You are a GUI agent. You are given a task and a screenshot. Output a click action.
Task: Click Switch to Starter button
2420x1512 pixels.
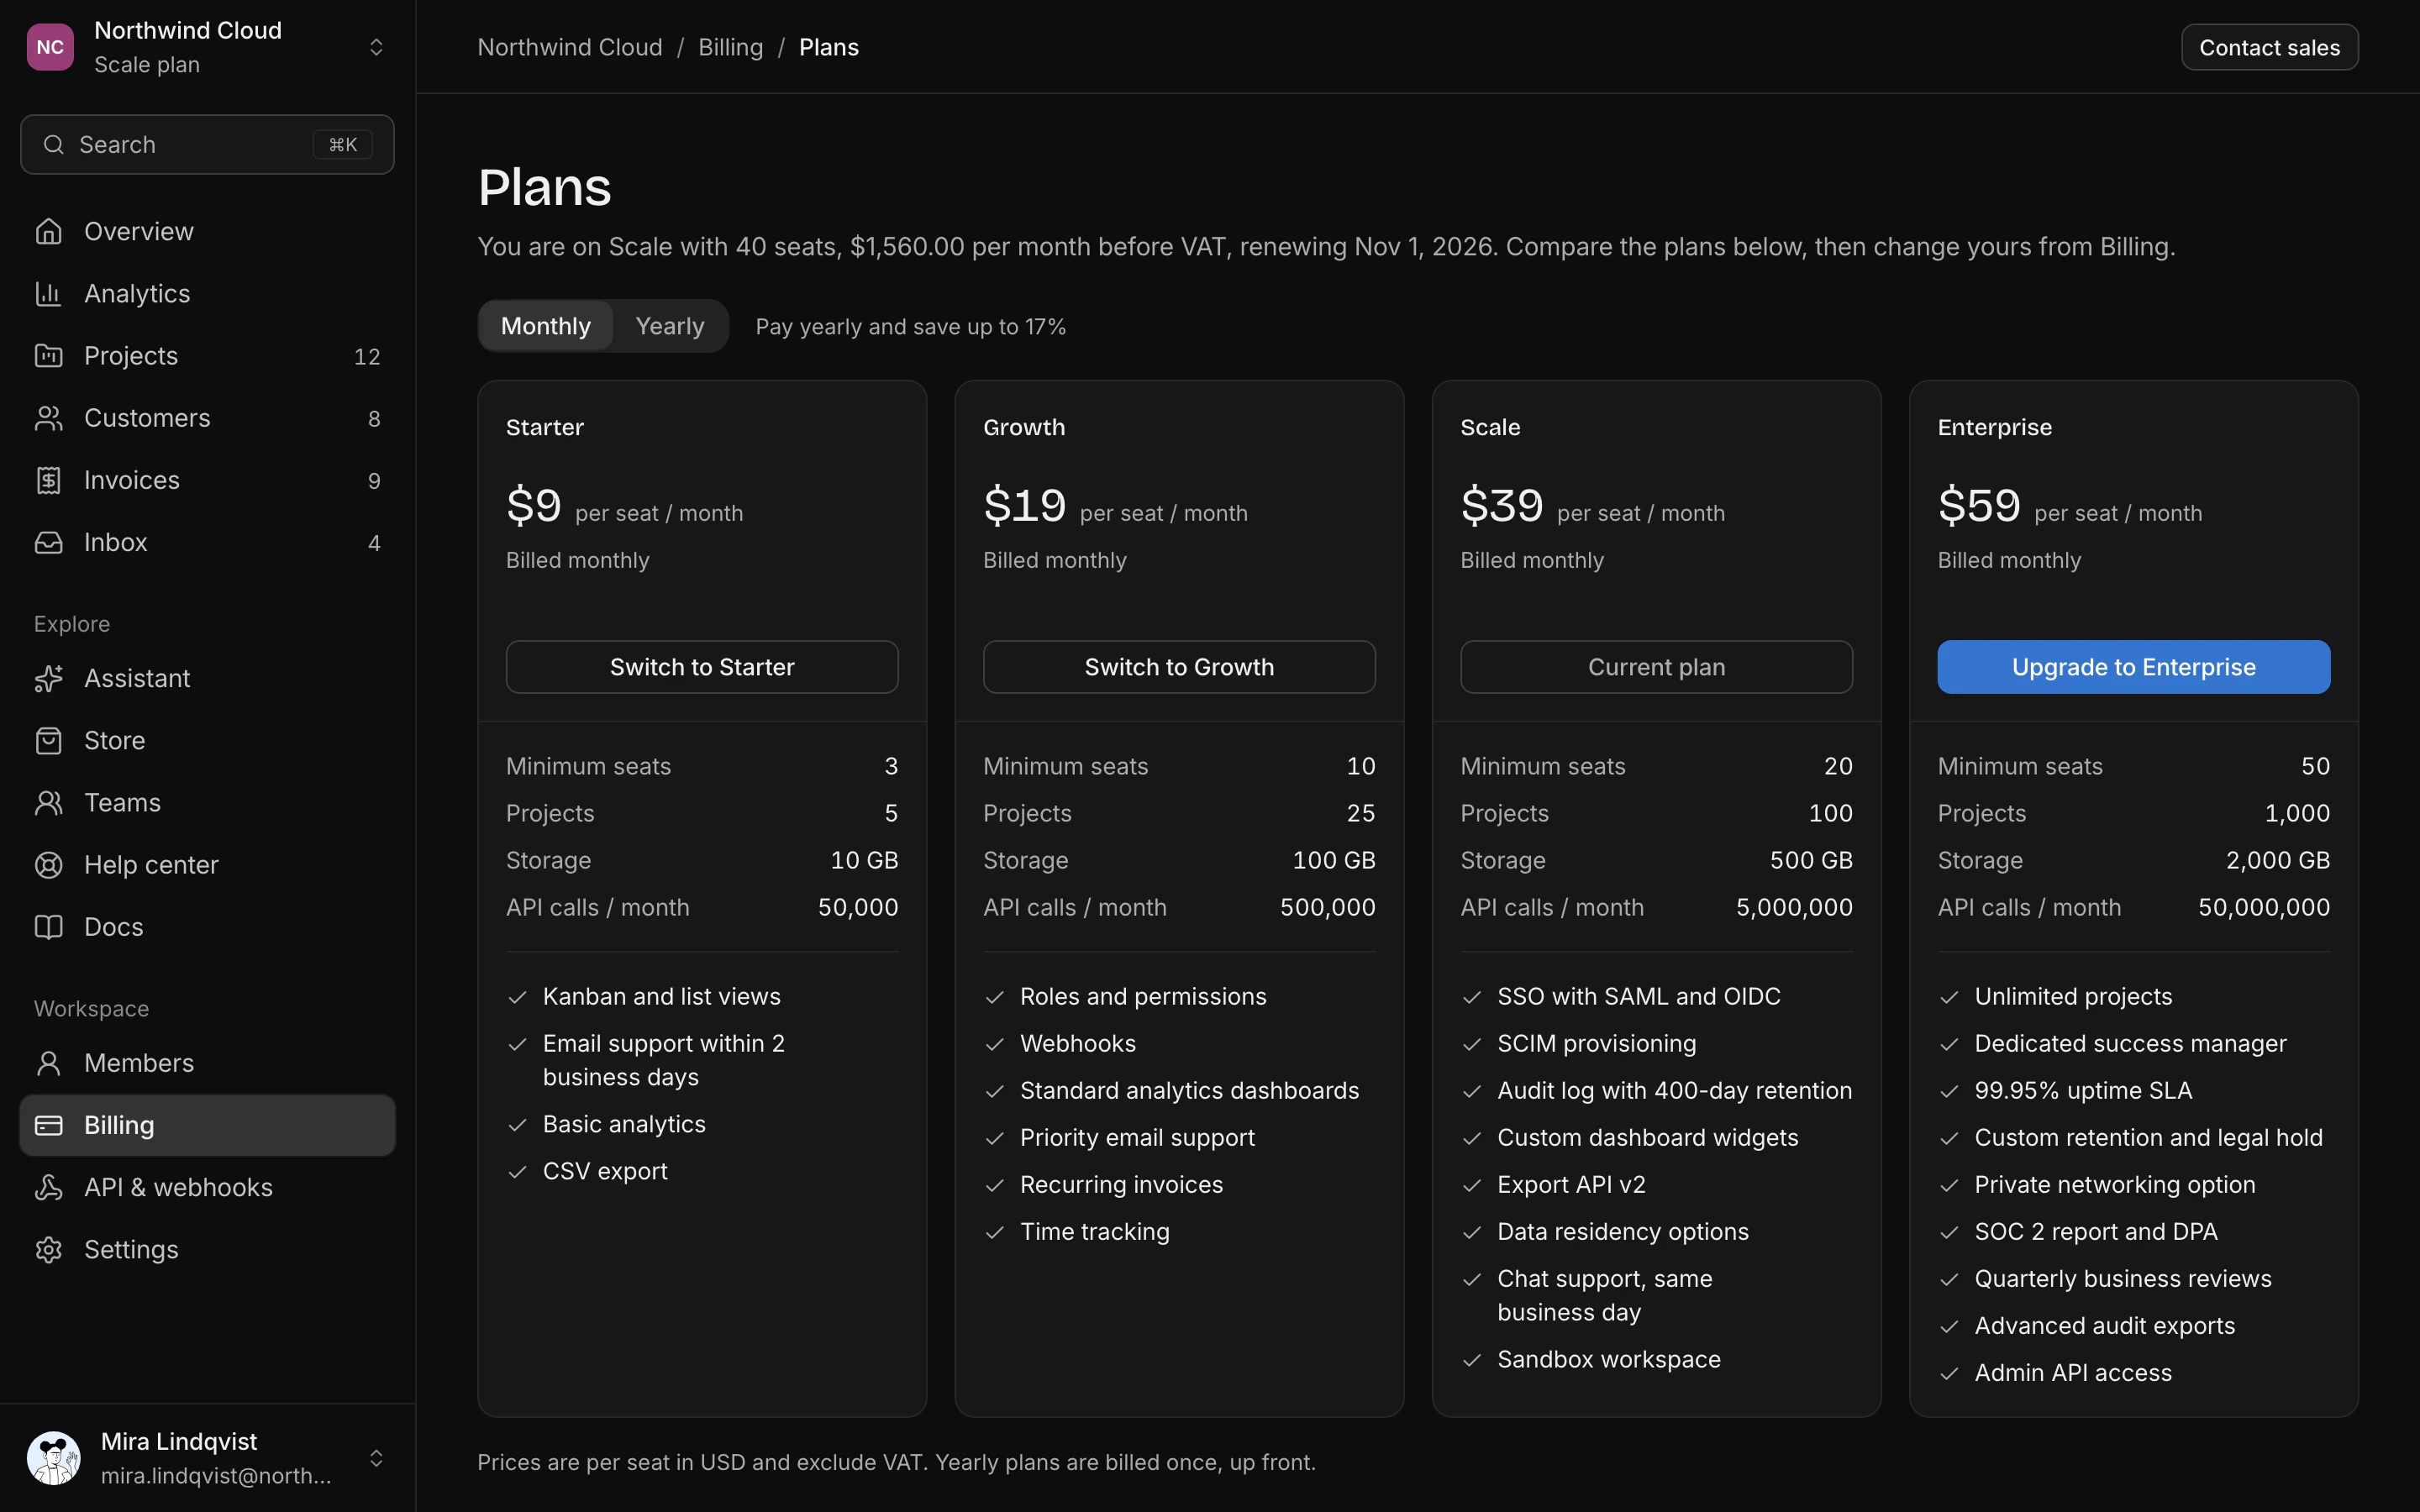[x=702, y=667]
